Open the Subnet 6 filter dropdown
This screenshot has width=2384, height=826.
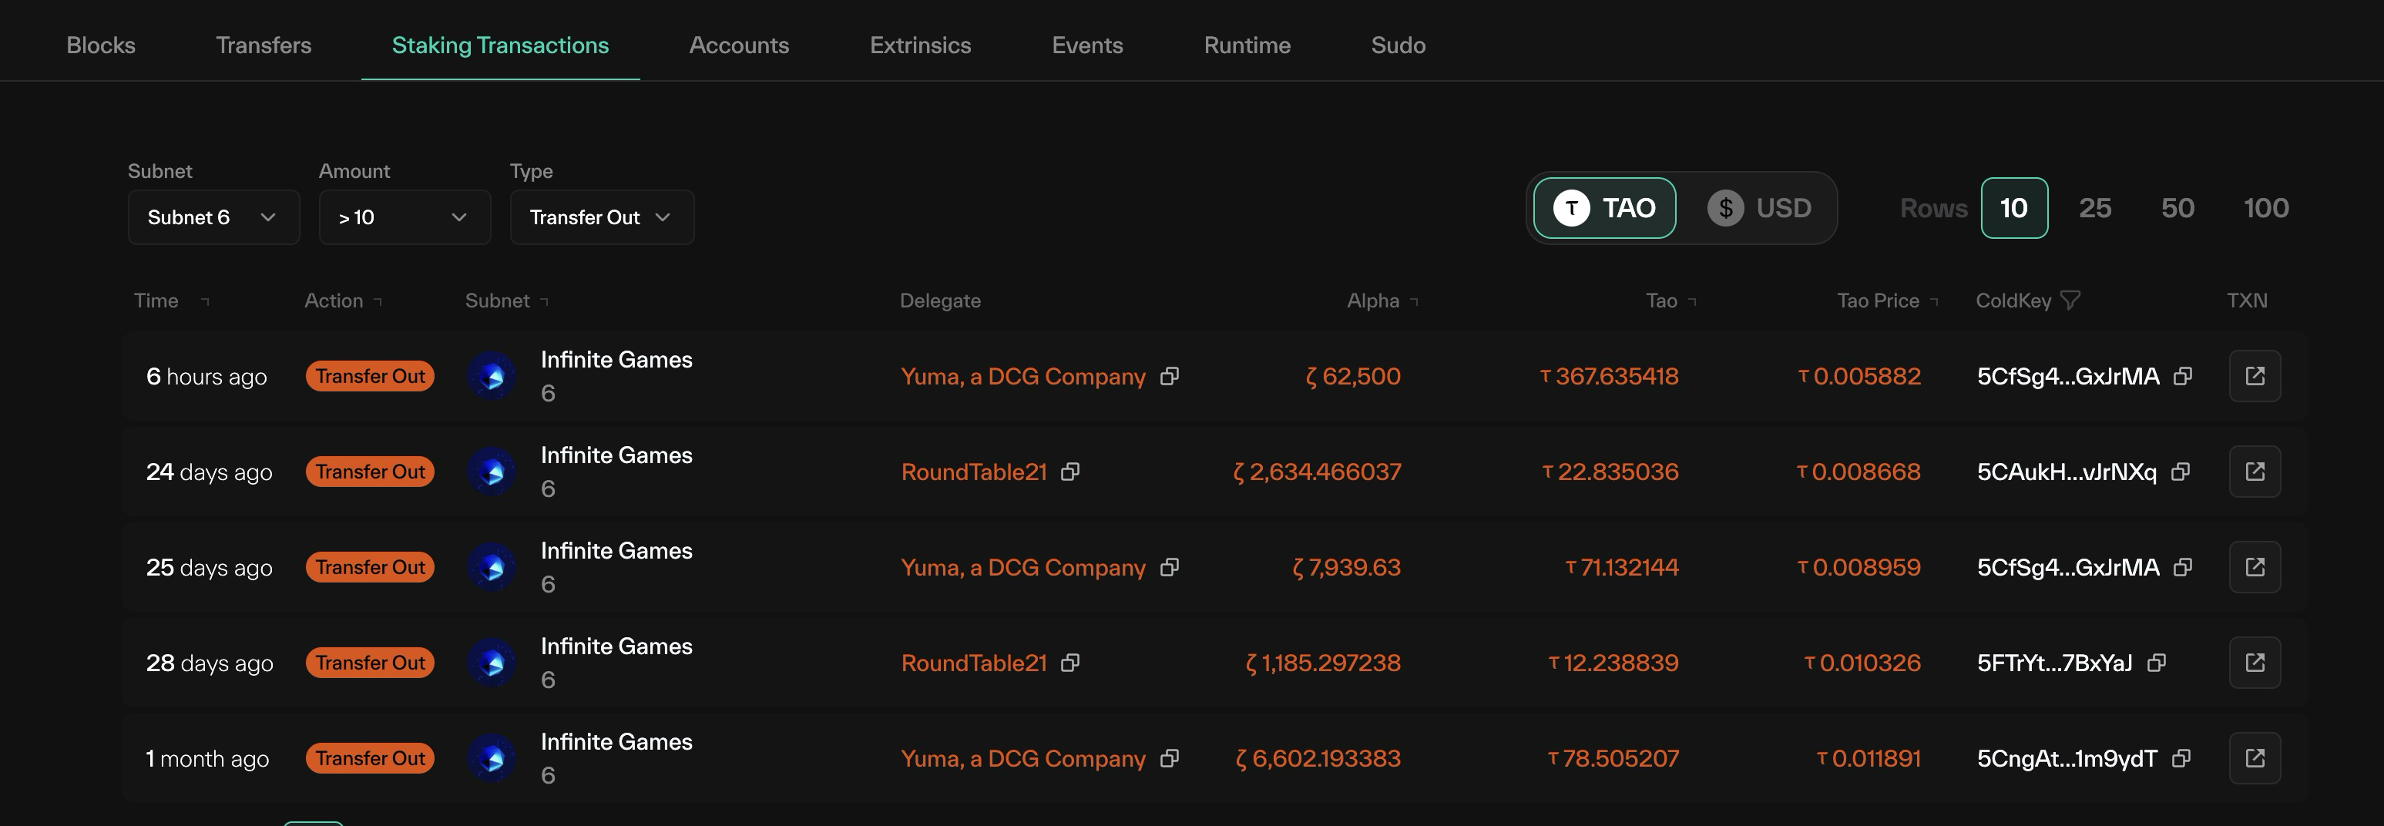[213, 217]
